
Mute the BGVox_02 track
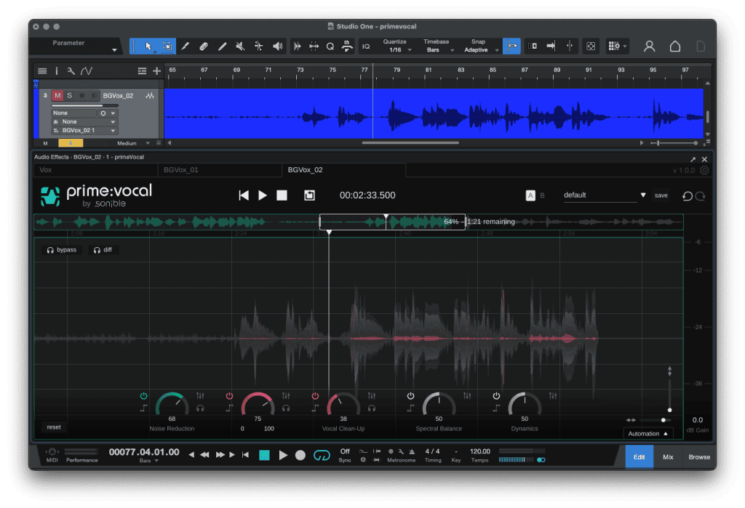(x=57, y=95)
